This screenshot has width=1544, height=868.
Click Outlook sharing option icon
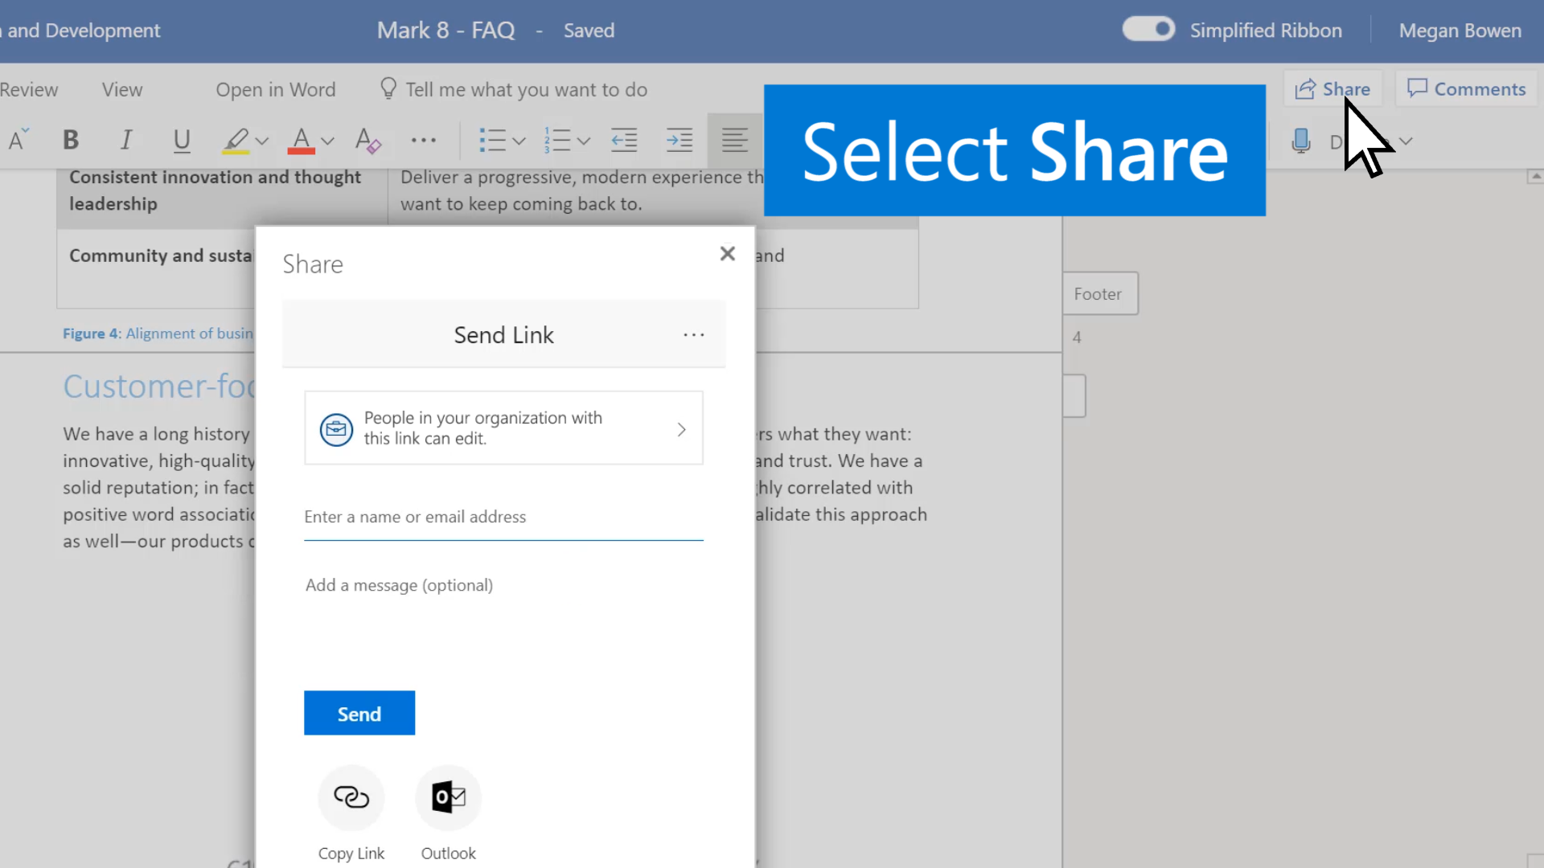click(x=447, y=797)
